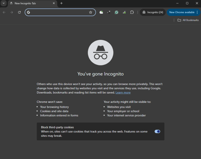Click 'Cookies and site data' list item
Screen dimensions: 201x159
54,111
